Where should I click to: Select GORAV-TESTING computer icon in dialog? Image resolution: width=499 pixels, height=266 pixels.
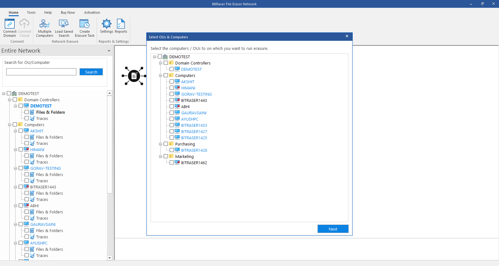pos(177,94)
